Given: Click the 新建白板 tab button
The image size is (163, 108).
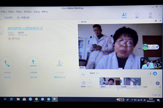Looking at the screenshot, I should coord(23,18).
